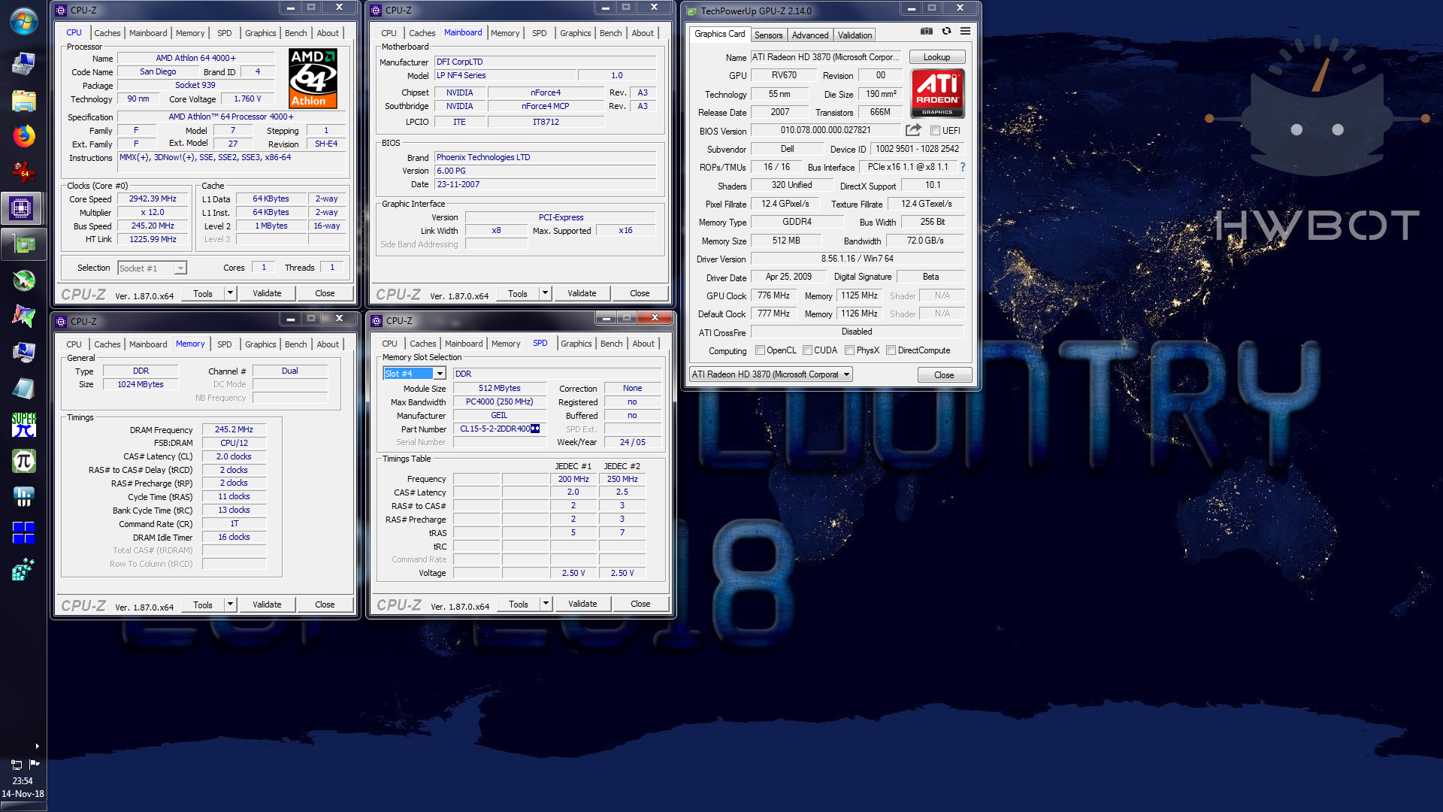
Task: Click Close in the GPU-Z window
Action: tap(944, 375)
